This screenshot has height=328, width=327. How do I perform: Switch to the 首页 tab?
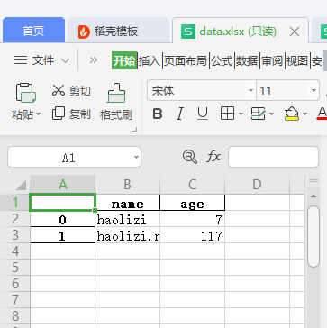(x=33, y=30)
